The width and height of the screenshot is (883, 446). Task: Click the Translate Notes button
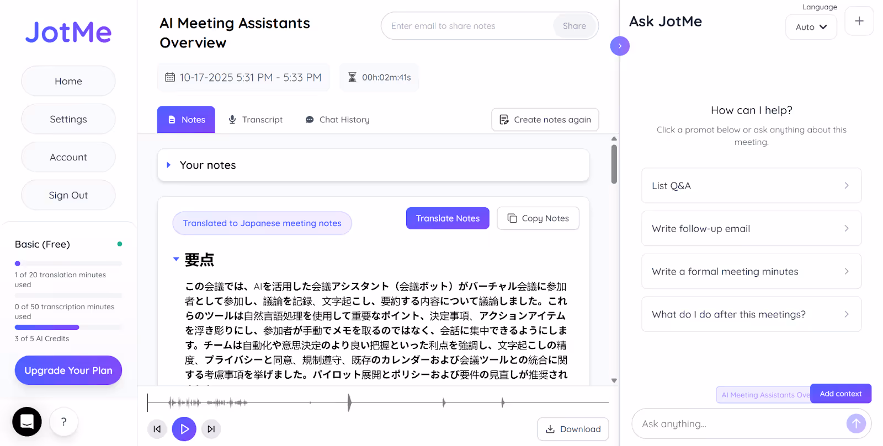448,218
